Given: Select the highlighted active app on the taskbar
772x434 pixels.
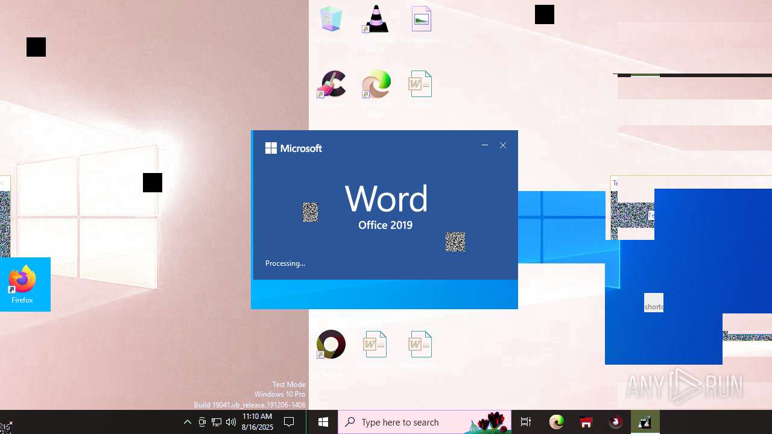Looking at the screenshot, I should [x=645, y=422].
